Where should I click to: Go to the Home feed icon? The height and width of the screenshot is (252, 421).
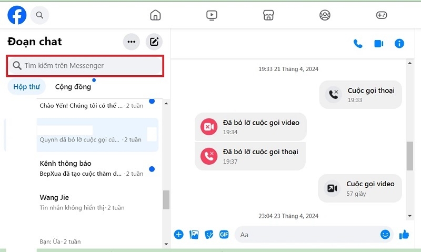pos(155,15)
